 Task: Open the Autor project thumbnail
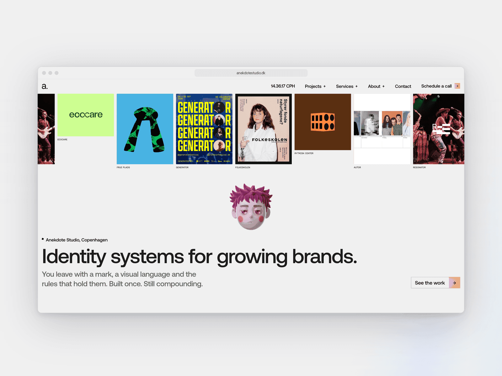tap(382, 129)
